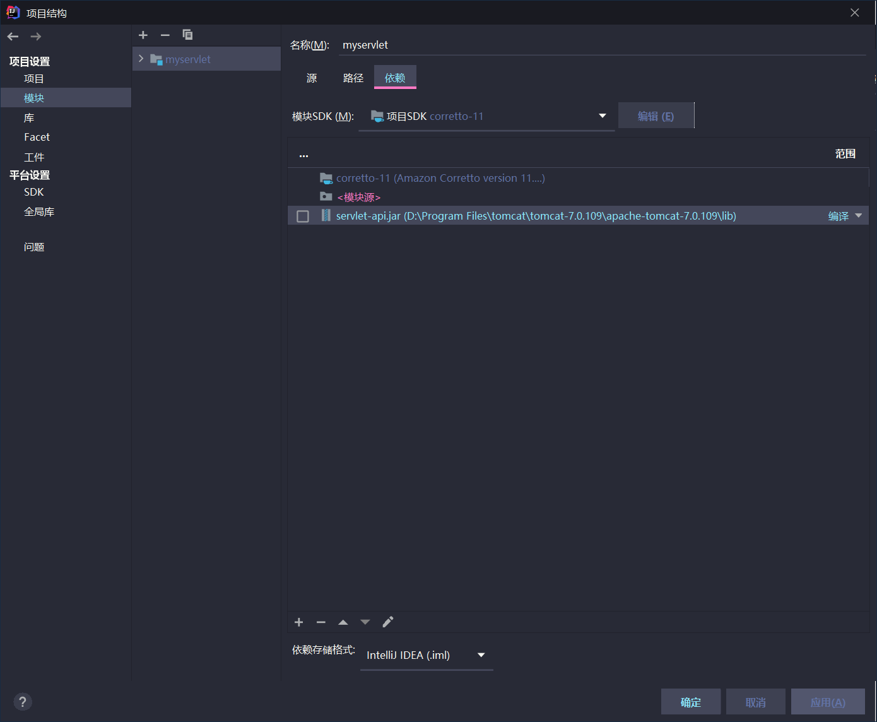Select the myservlet module in the tree
The width and height of the screenshot is (877, 722).
click(206, 59)
